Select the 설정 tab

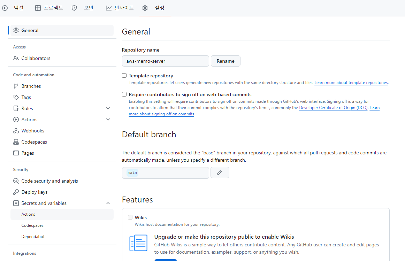click(x=159, y=8)
